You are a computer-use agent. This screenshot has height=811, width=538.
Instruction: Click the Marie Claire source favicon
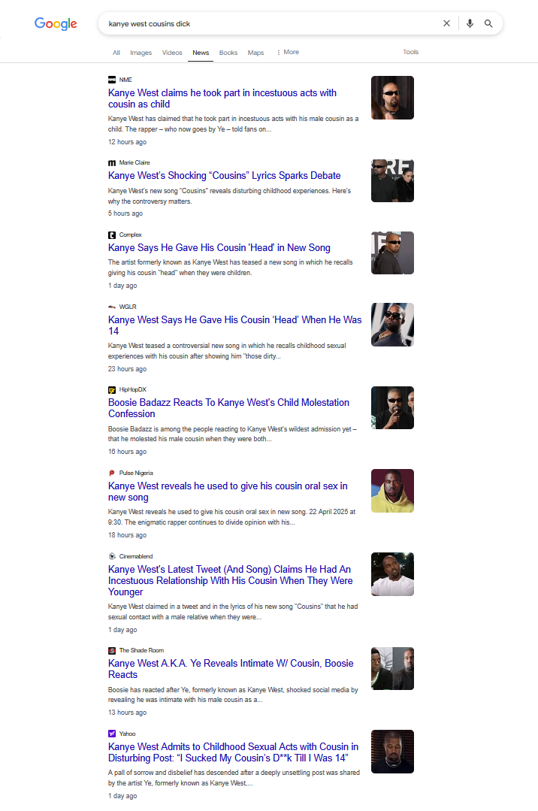click(112, 162)
